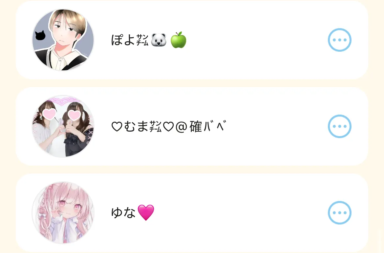Viewport: 384px width, 253px height.
Task: Click the heart outline before the @ sign
Action: 168,127
